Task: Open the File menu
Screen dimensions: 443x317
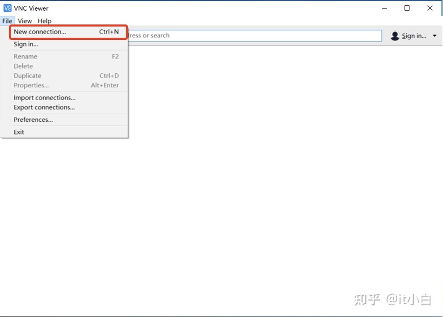Action: click(x=7, y=21)
